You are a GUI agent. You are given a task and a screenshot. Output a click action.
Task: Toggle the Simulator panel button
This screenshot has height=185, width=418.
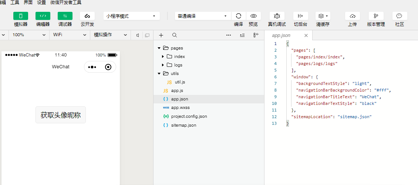[21, 16]
